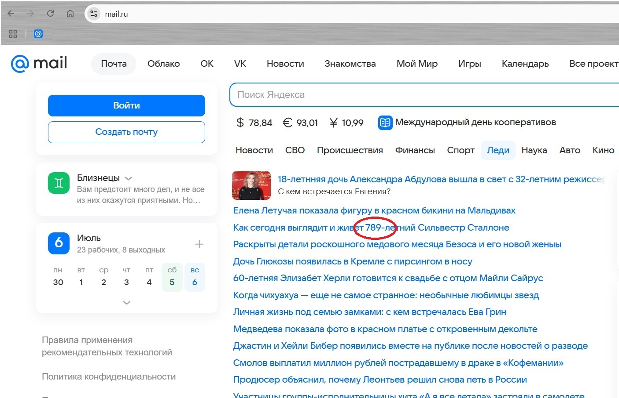Open Облако in top navigation
619x398 pixels.
(x=164, y=64)
